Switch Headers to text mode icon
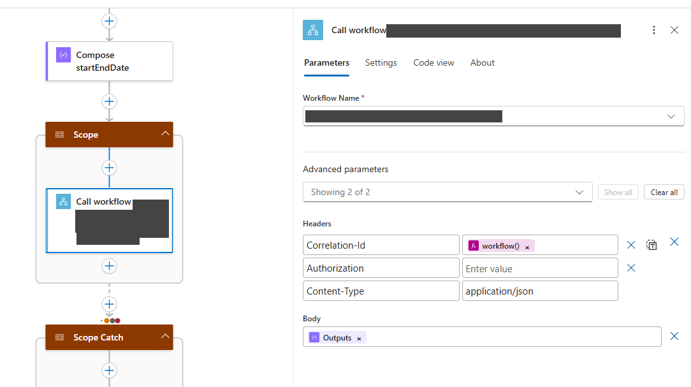Viewport: 691px width, 387px height. 651,245
